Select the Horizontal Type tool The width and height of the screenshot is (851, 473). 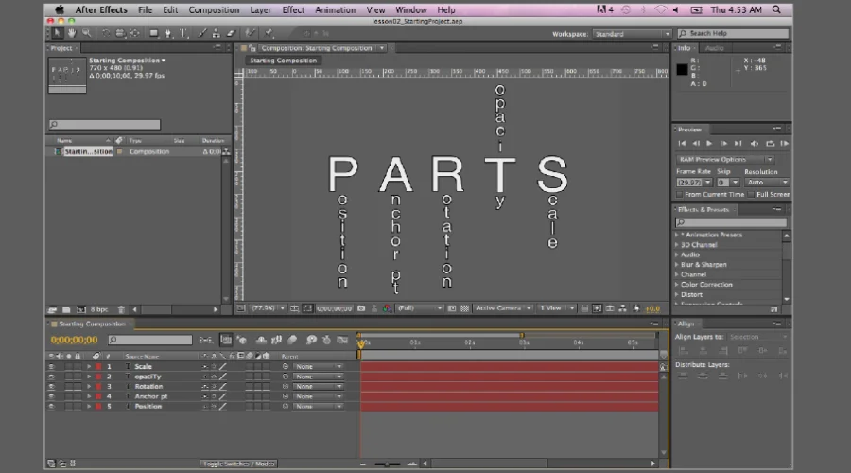pyautogui.click(x=183, y=34)
